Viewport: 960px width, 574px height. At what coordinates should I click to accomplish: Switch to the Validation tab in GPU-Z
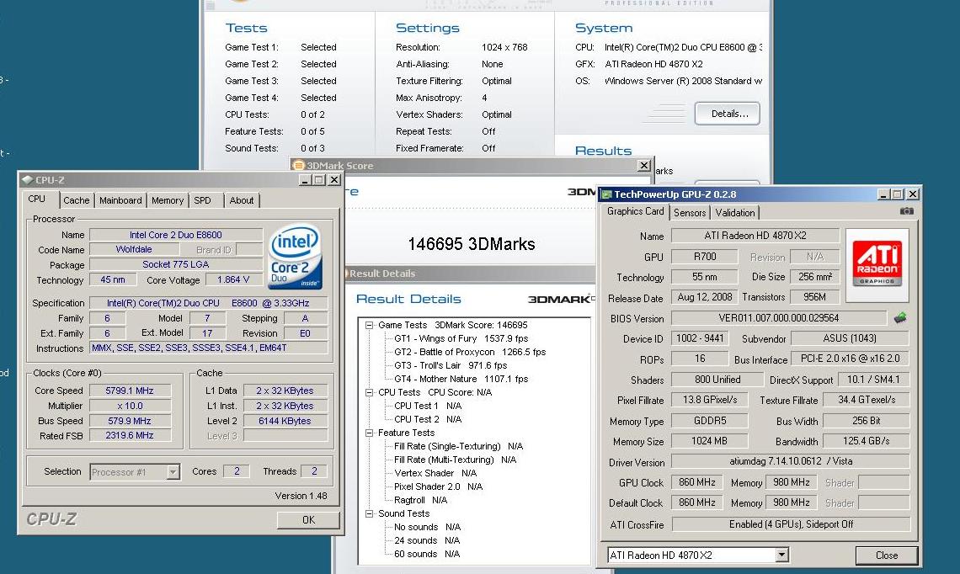coord(735,212)
